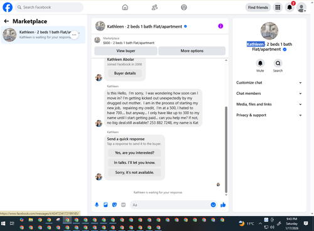314x231 pixels.
Task: Open the GIF picker icon
Action: (x=123, y=205)
